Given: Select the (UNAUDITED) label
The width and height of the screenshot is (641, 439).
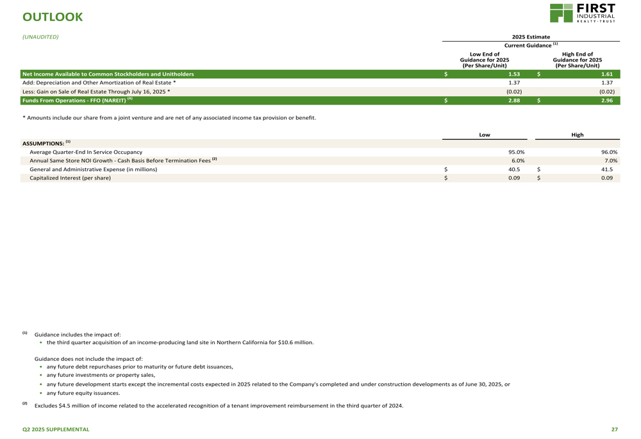Looking at the screenshot, I should tap(40, 37).
